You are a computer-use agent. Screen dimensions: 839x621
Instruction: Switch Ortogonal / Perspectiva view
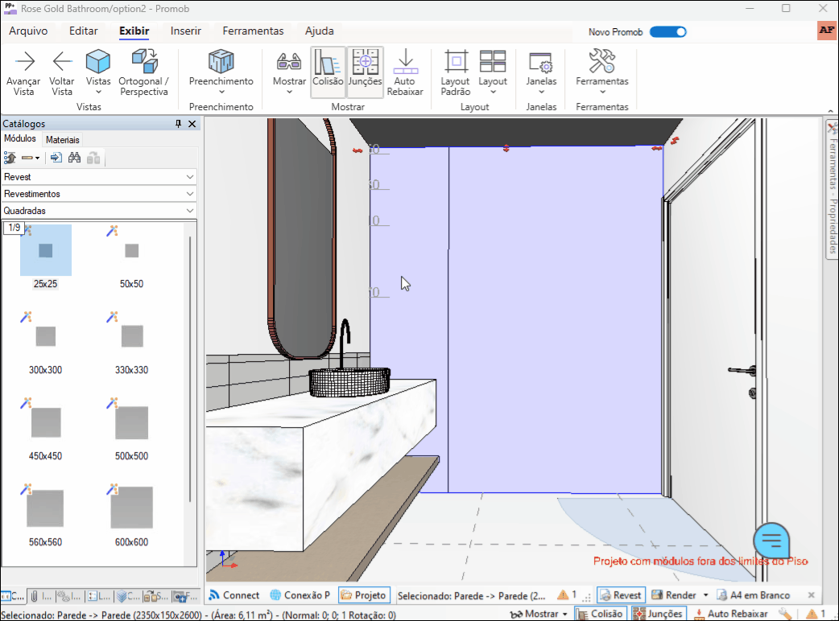144,72
